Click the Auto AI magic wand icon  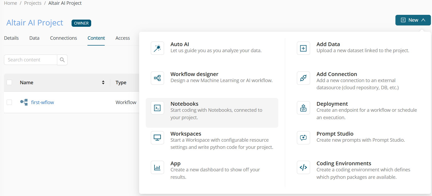[x=157, y=48]
